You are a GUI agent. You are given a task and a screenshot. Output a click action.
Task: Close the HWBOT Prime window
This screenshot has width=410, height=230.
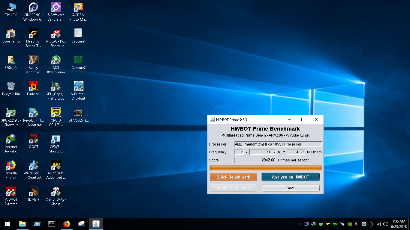point(317,119)
